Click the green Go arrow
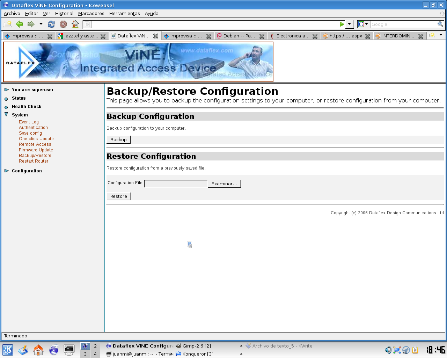The height and width of the screenshot is (358, 447). click(342, 24)
